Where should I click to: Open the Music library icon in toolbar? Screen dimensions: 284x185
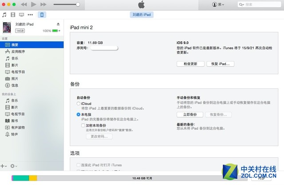coord(4,15)
